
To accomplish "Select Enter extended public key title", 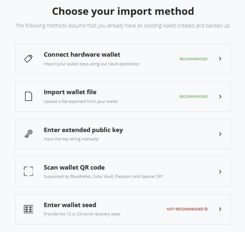I will coord(83,130).
